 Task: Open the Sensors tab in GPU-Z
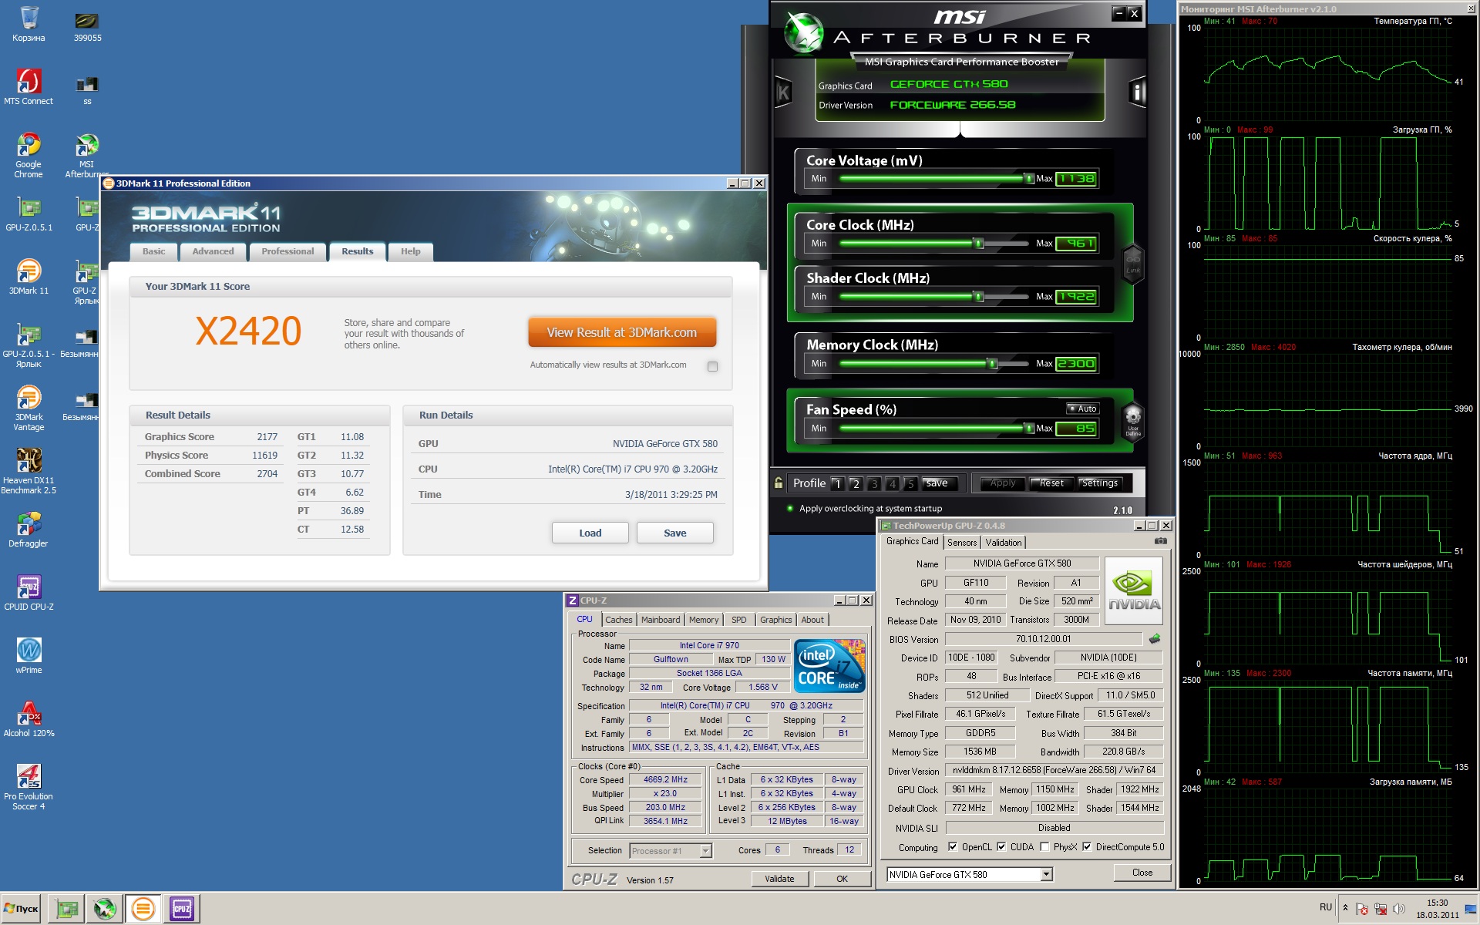coord(961,543)
